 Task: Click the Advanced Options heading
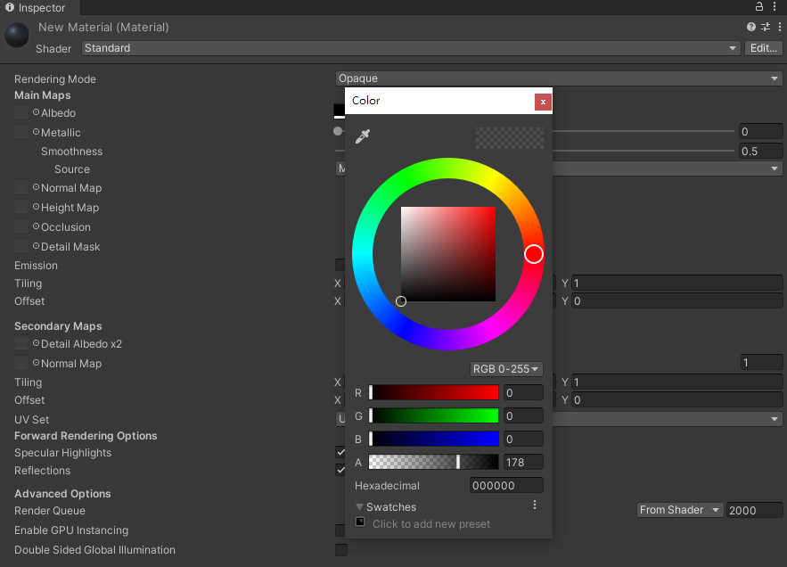pos(62,494)
